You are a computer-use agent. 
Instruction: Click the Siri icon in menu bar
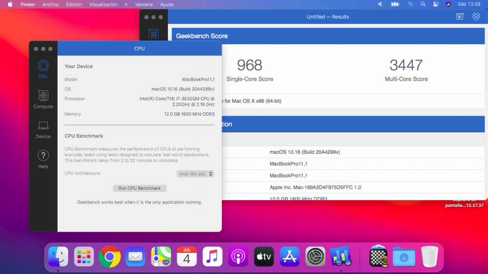click(x=448, y=4)
